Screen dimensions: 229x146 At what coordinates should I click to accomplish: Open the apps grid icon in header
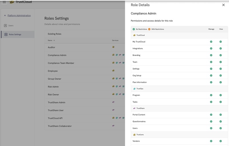tap(4, 2)
